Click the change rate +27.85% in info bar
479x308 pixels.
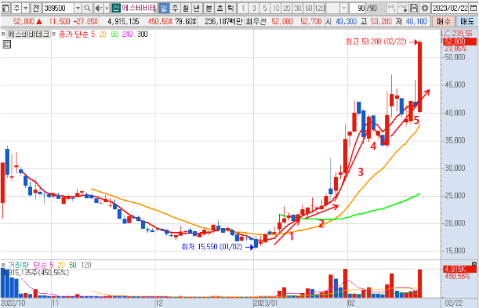86,22
